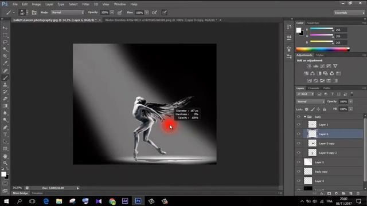Collapse the body layer group

point(305,117)
